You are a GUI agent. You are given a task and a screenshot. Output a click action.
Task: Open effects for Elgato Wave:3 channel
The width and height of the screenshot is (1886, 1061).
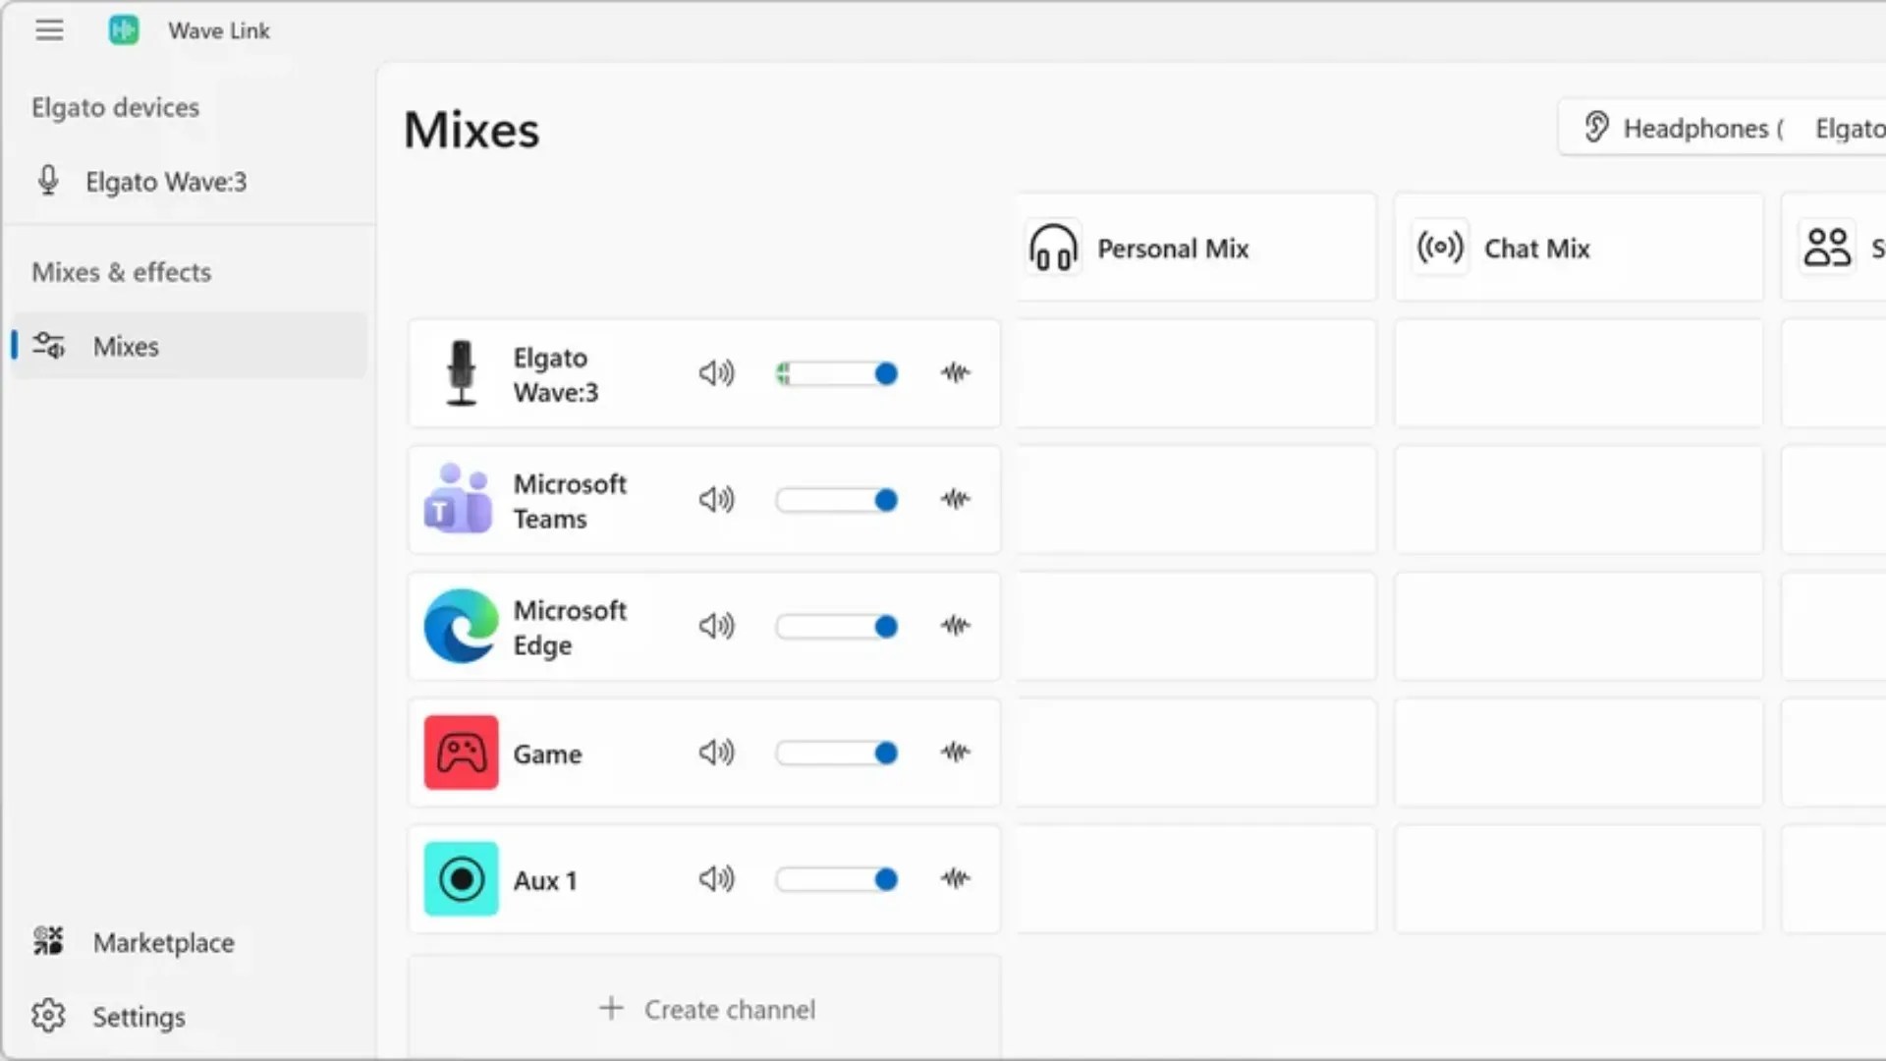point(955,373)
